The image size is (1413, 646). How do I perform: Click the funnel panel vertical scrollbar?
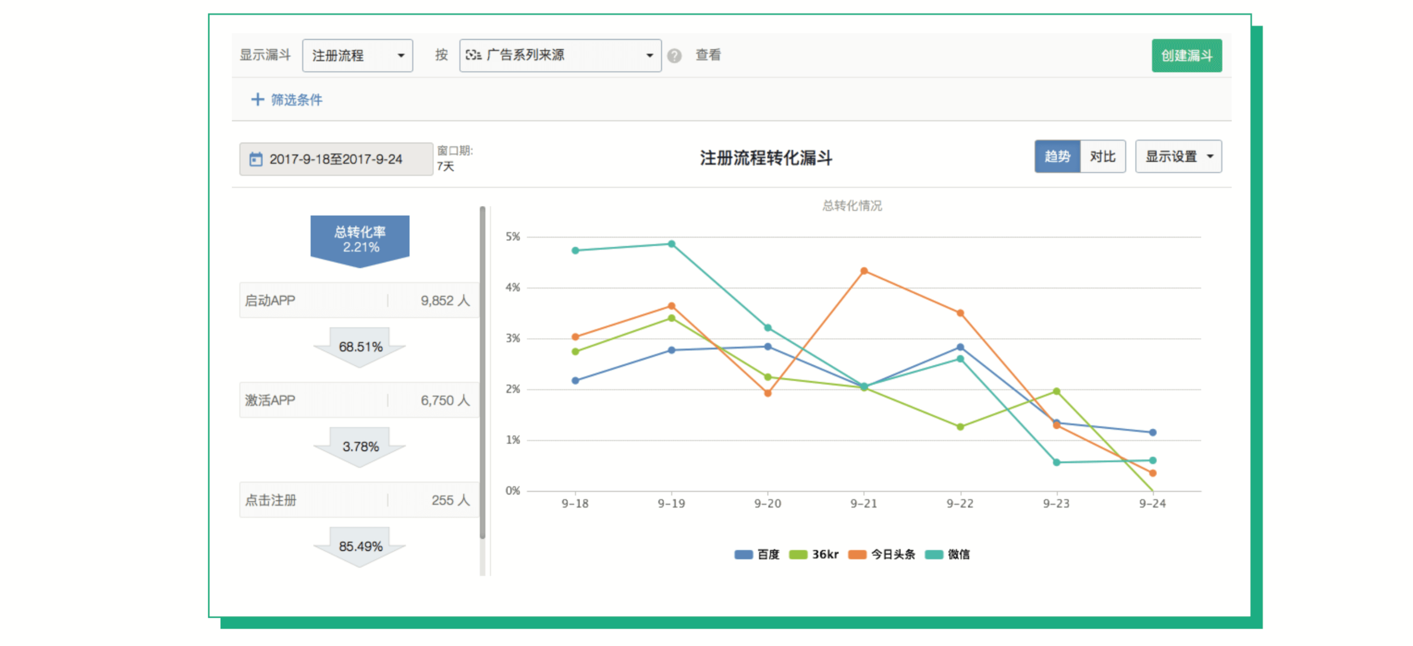point(482,373)
